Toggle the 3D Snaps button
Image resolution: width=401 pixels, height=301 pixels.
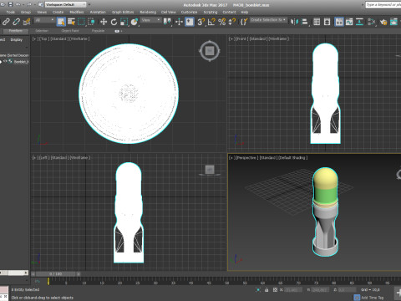pos(200,22)
